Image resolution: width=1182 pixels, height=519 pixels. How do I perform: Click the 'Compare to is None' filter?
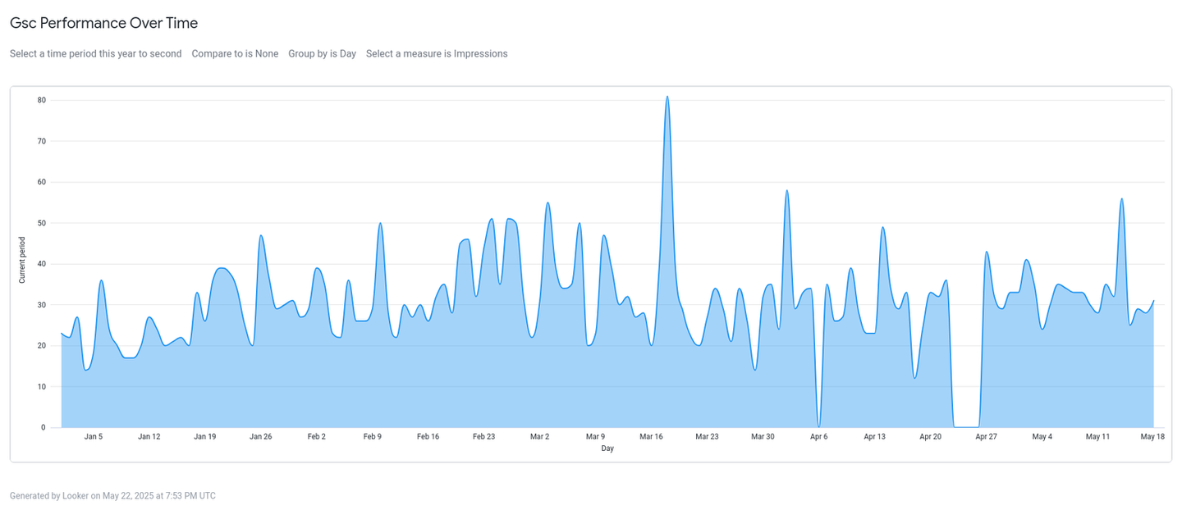(x=235, y=54)
